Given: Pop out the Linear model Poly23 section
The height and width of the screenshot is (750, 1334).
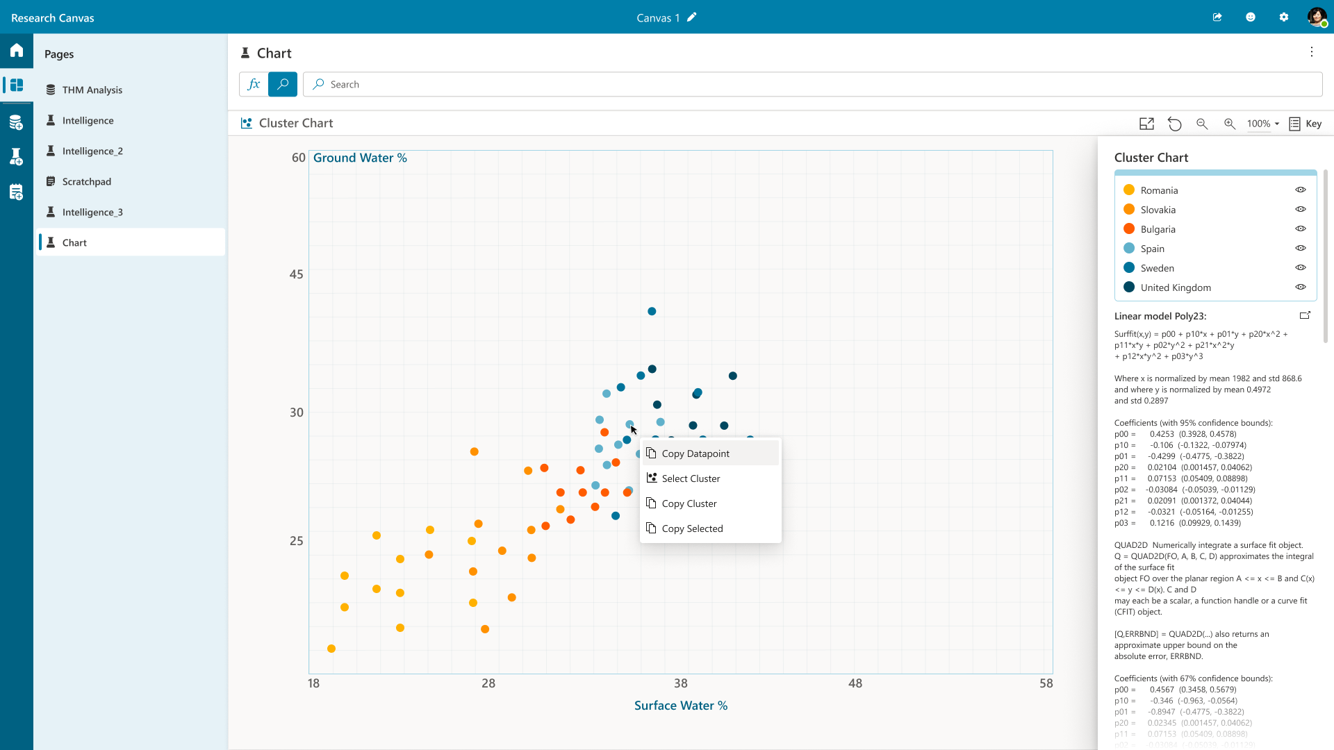Looking at the screenshot, I should click(1305, 315).
